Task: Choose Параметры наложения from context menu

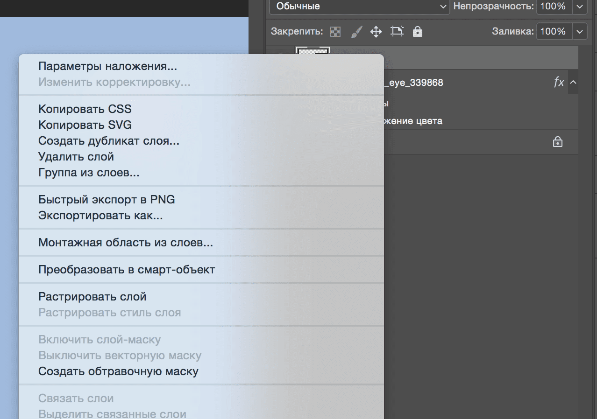Action: coord(107,66)
